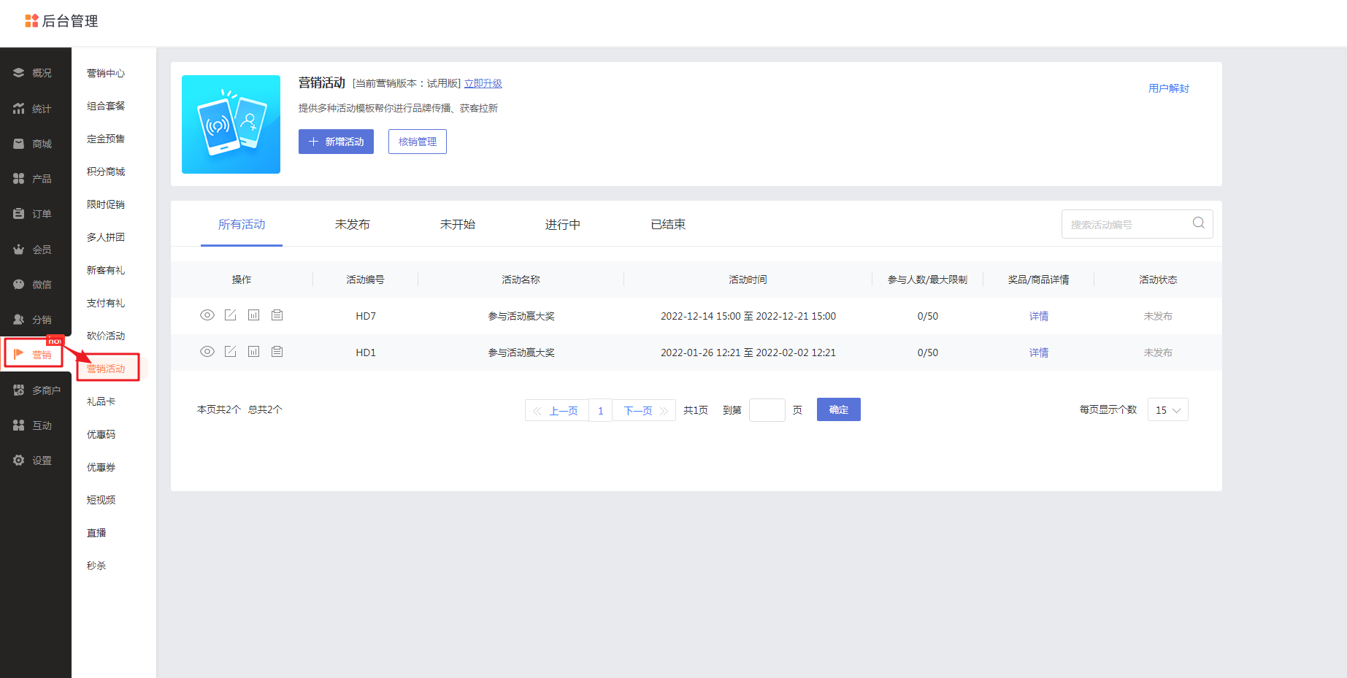Image resolution: width=1347 pixels, height=678 pixels.
Task: Open the statistics chart icon for HD7
Action: coord(254,315)
